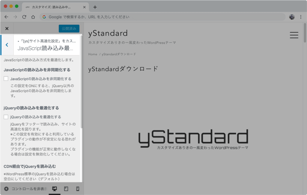Click the customizer sidebar scrollbar
307x195 pixels.
click(82, 82)
